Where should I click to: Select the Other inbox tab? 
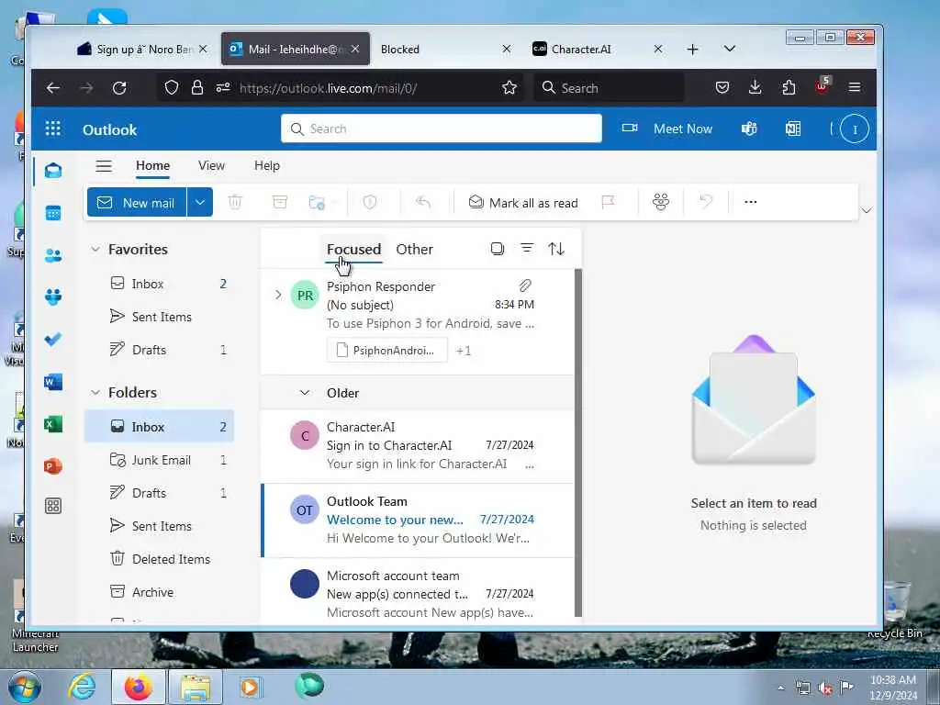[x=414, y=249]
